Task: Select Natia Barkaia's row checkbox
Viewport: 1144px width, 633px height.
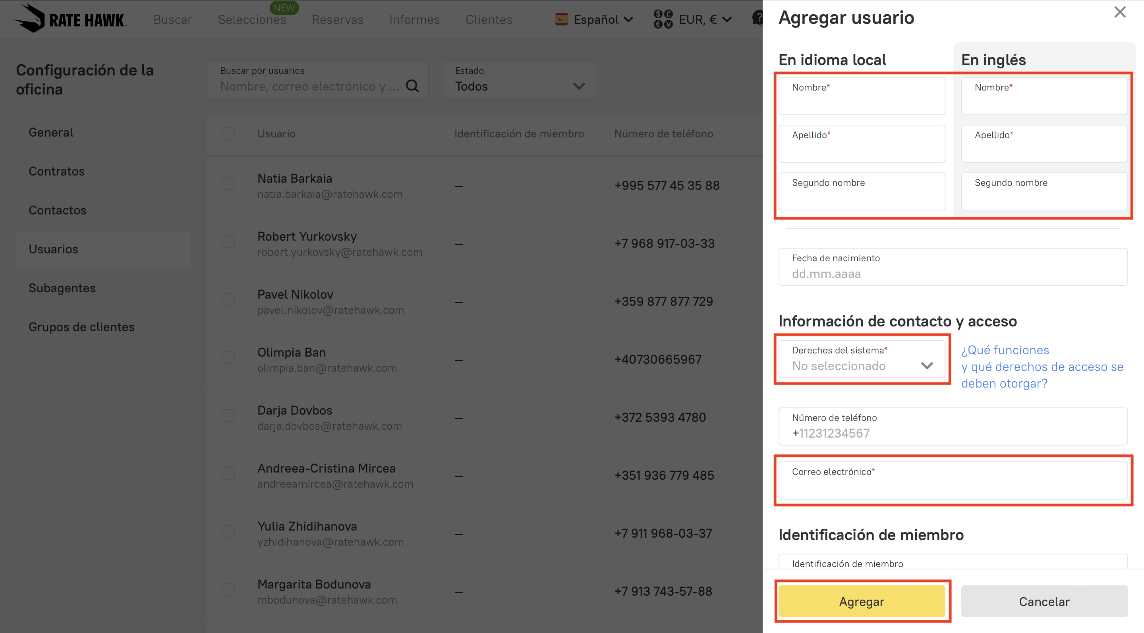Action: point(229,183)
